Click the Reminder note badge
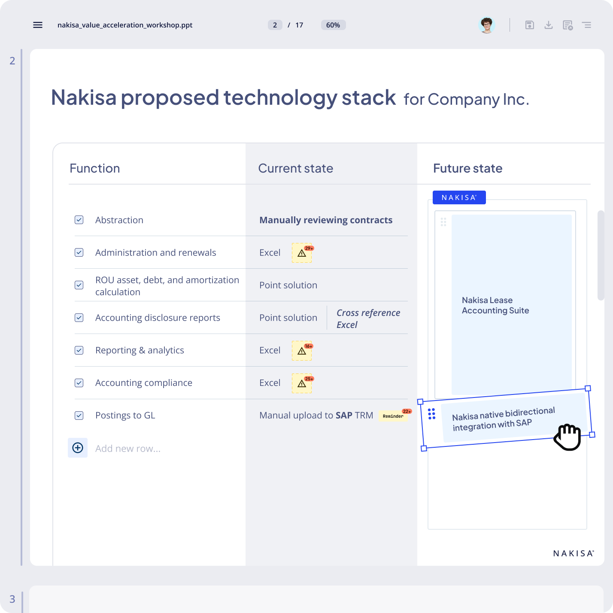 (x=393, y=416)
